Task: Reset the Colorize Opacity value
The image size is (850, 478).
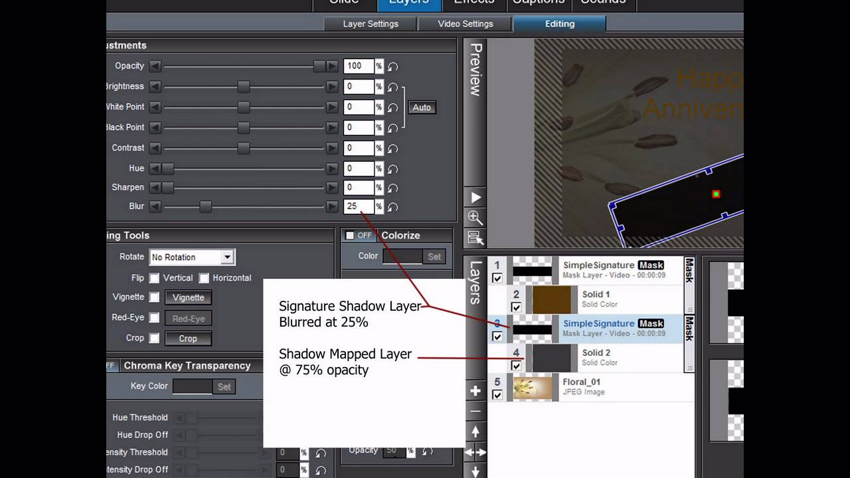Action: pyautogui.click(x=427, y=451)
